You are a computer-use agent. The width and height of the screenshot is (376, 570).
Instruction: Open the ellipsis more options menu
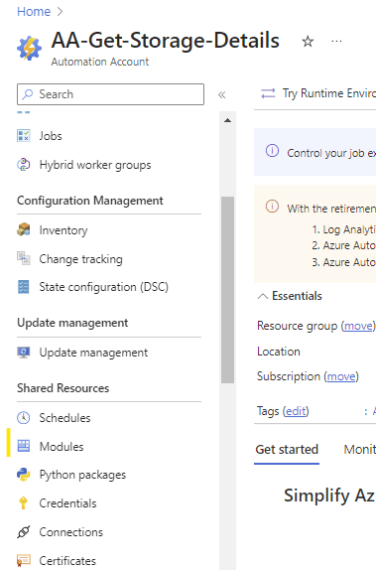pyautogui.click(x=336, y=42)
